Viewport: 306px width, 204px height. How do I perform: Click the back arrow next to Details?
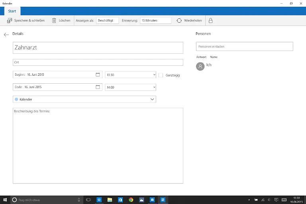click(x=6, y=35)
